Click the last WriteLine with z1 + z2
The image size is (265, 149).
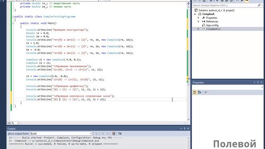click(x=66, y=99)
